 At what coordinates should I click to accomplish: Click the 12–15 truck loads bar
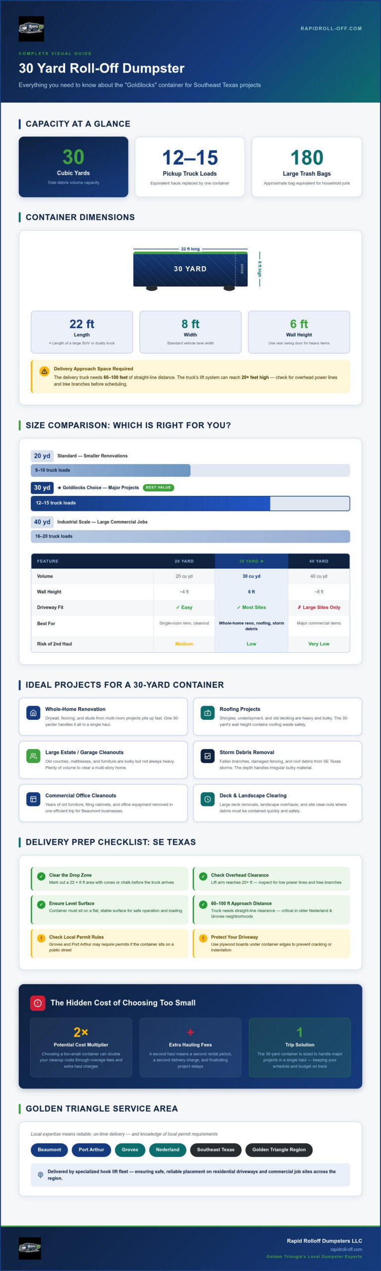click(190, 503)
